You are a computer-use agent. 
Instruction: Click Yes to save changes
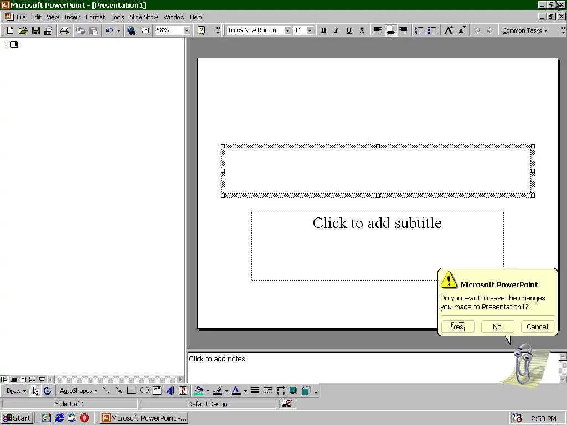[x=458, y=326]
